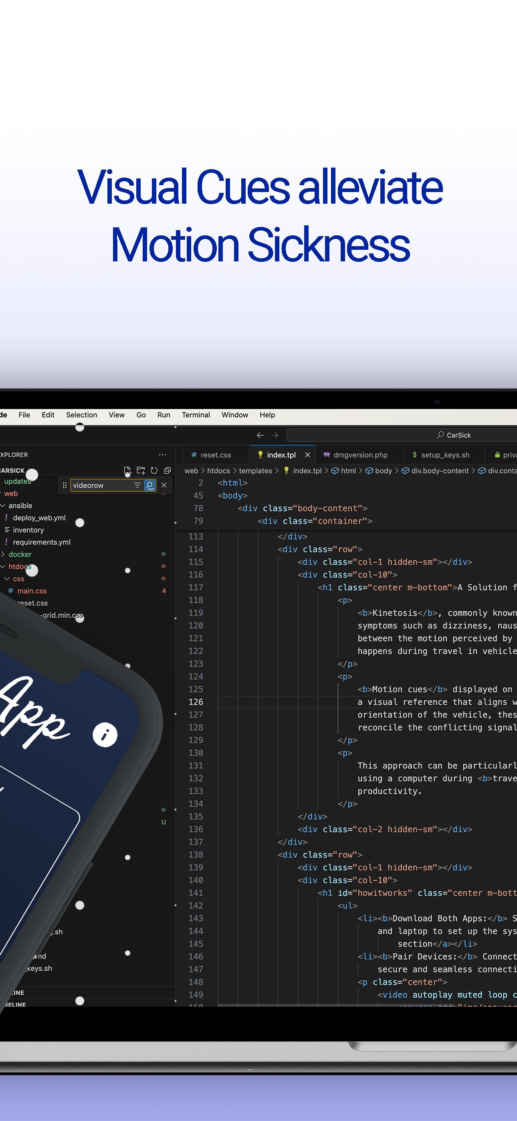Go forward with the right arrow
517x1121 pixels.
[x=275, y=435]
